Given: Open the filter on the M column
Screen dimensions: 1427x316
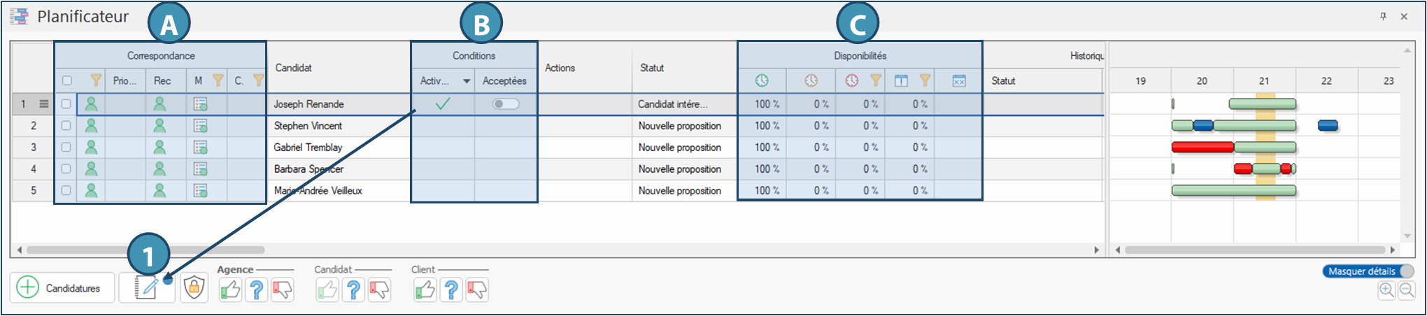Looking at the screenshot, I should tap(218, 81).
